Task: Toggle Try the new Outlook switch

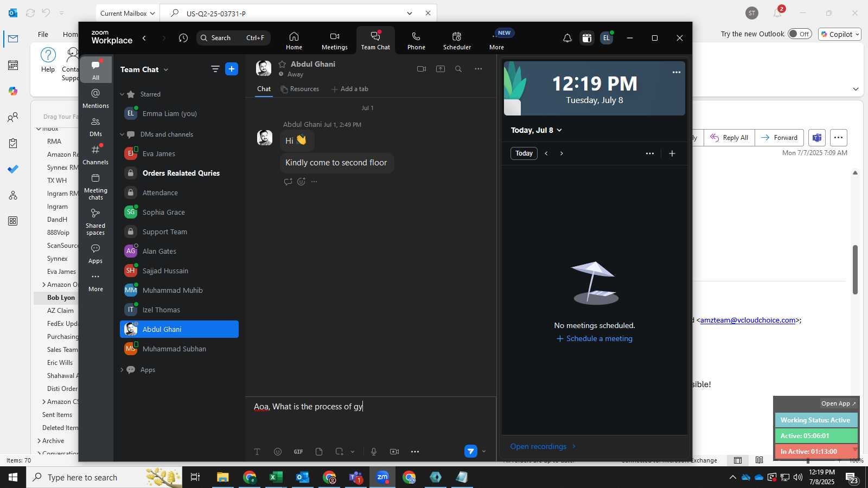Action: click(x=800, y=34)
